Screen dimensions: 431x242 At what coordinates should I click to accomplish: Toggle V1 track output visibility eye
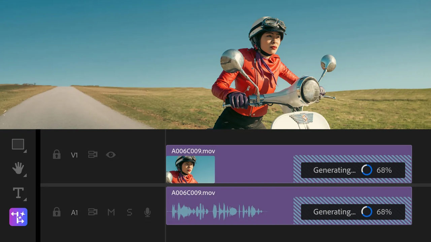(111, 155)
